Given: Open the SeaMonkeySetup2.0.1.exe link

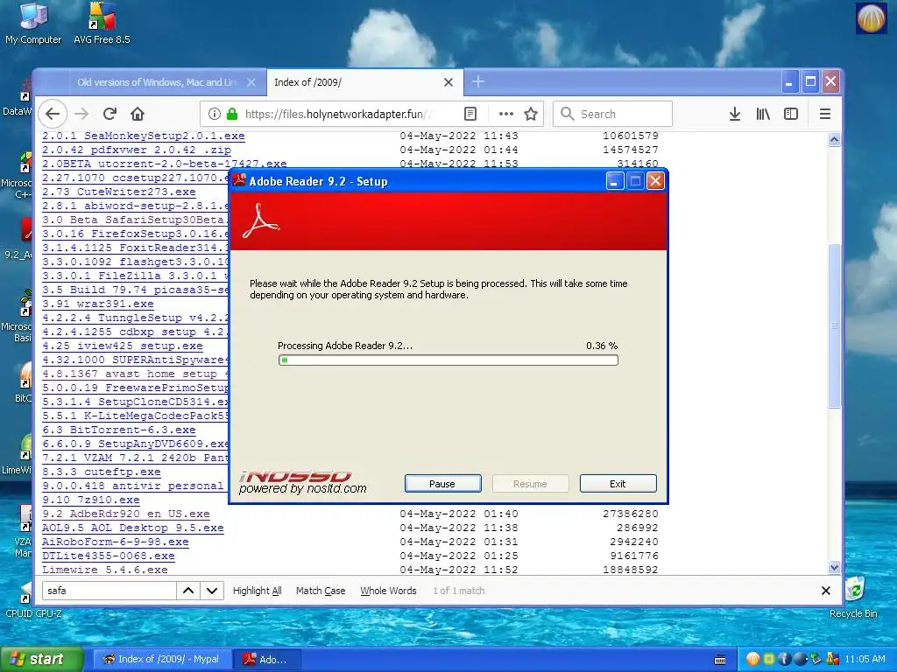Looking at the screenshot, I should click(143, 136).
